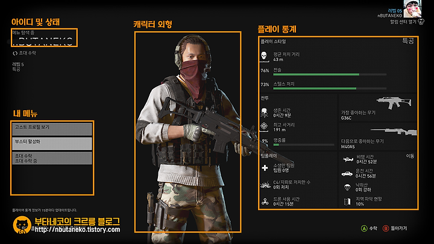Viewport: 434px width, 244px height.
Task: Click the medical cross revived teammates icon
Action: [x=265, y=167]
